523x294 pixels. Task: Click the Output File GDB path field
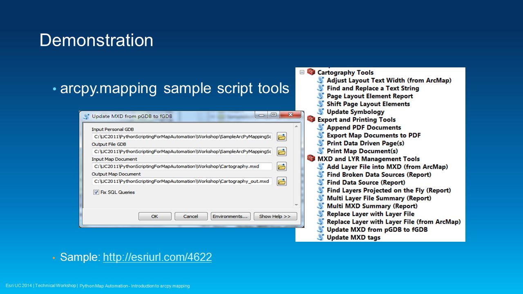pyautogui.click(x=182, y=151)
